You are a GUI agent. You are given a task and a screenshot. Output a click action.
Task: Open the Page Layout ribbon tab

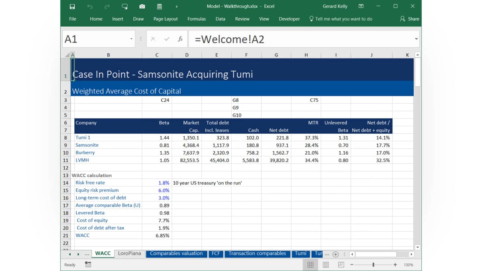click(x=165, y=19)
